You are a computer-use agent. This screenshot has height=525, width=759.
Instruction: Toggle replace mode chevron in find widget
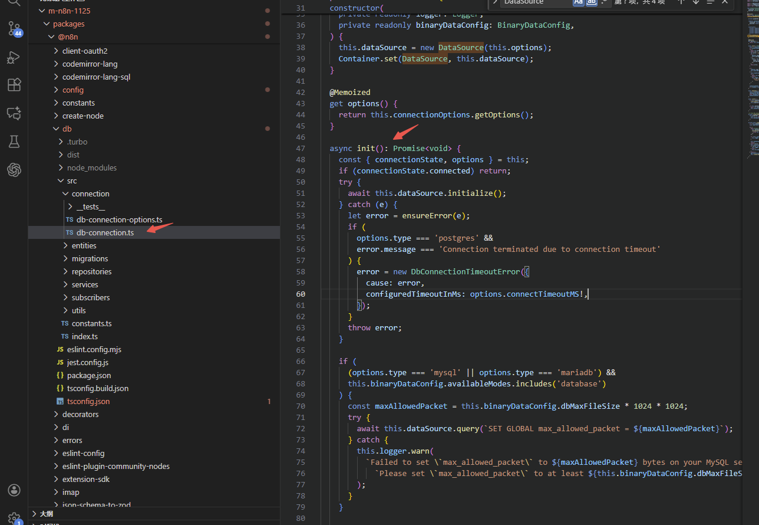[x=495, y=2]
